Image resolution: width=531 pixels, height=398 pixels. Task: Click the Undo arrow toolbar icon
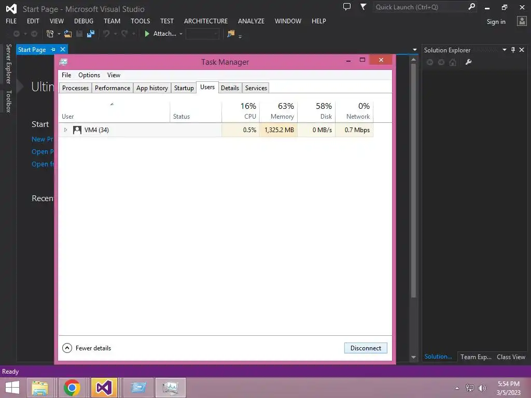pyautogui.click(x=106, y=34)
